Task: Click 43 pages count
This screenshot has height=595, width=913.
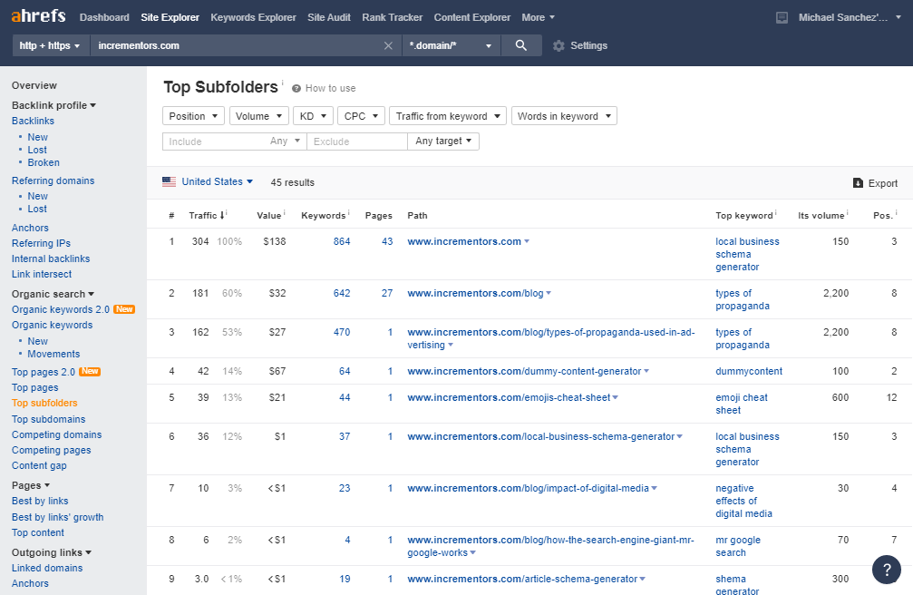Action: click(x=387, y=241)
